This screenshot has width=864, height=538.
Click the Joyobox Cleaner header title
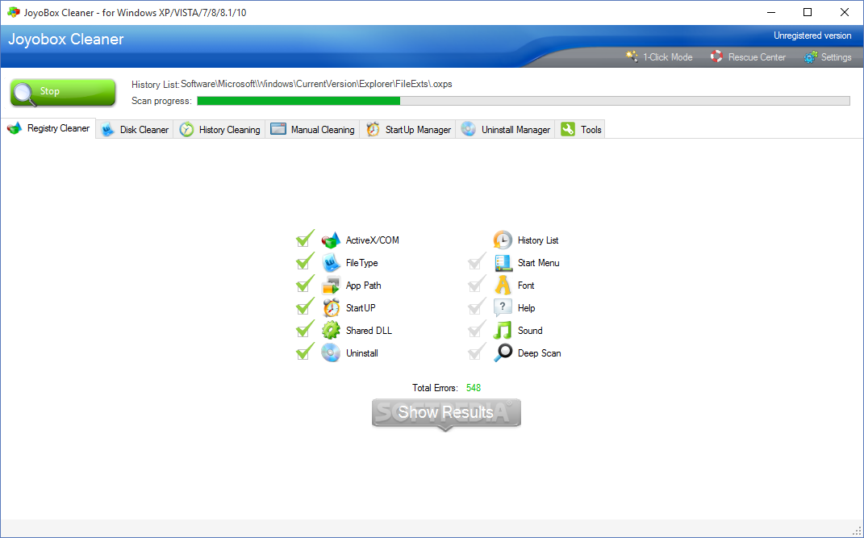tap(66, 39)
